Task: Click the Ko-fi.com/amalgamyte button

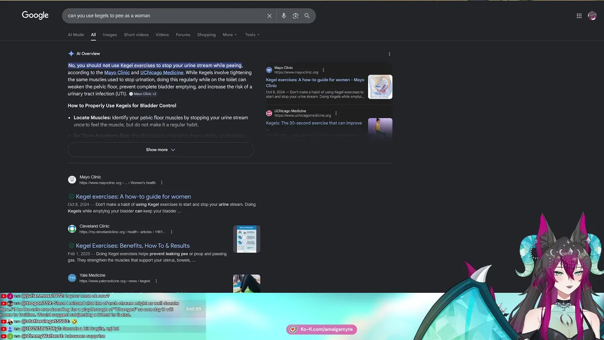Action: coord(322,329)
